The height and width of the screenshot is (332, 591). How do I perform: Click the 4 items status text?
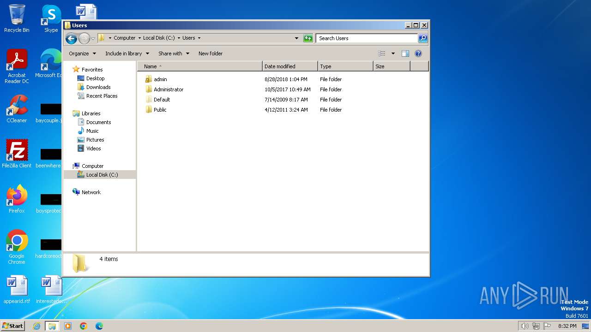[x=109, y=259]
